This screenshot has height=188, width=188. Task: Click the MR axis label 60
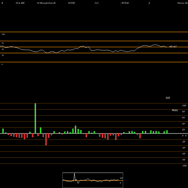183,118
